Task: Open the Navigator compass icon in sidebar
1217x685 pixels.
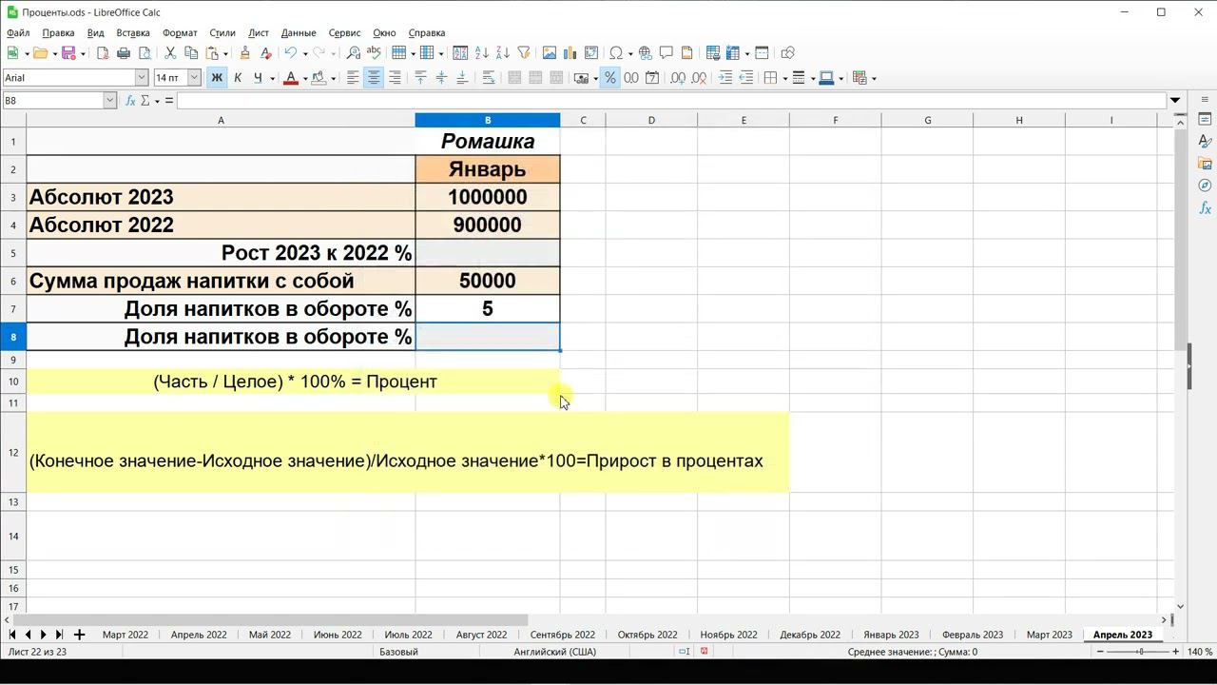Action: (1205, 186)
